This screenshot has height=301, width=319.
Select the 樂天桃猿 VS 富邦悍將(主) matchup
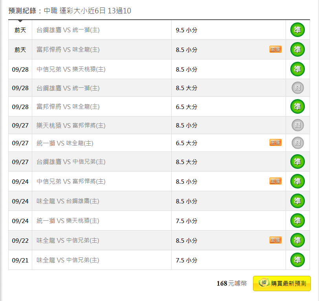71,126
